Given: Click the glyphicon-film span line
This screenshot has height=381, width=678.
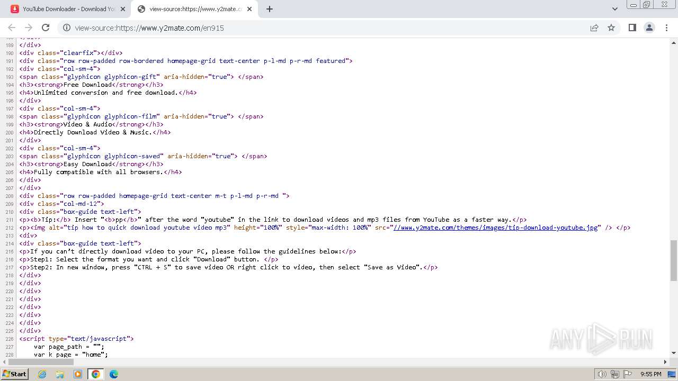Looking at the screenshot, I should click(x=141, y=116).
